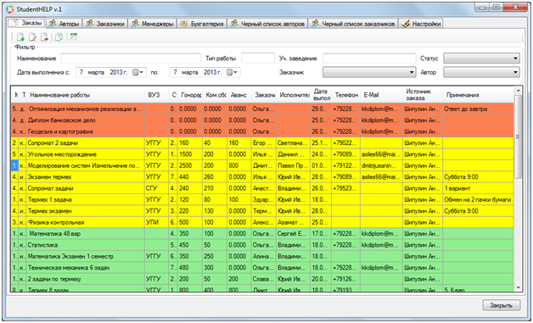This screenshot has height=323, width=533.
Task: Click the add new order toolbar icon
Action: pyautogui.click(x=20, y=36)
